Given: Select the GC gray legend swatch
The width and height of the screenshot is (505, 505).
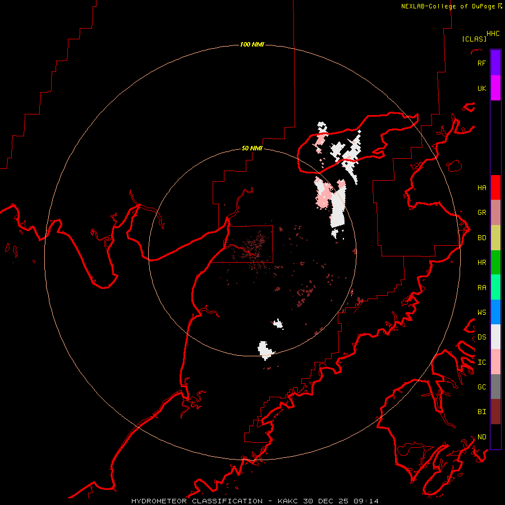Looking at the screenshot, I should 495,387.
